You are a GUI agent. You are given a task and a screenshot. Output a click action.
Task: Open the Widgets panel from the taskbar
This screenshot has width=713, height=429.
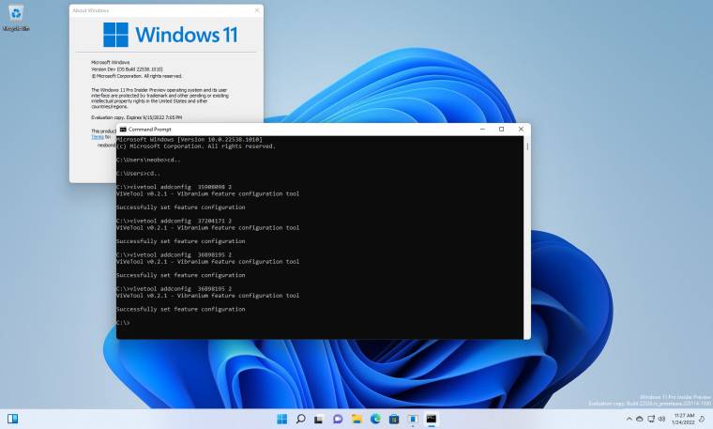(13, 419)
